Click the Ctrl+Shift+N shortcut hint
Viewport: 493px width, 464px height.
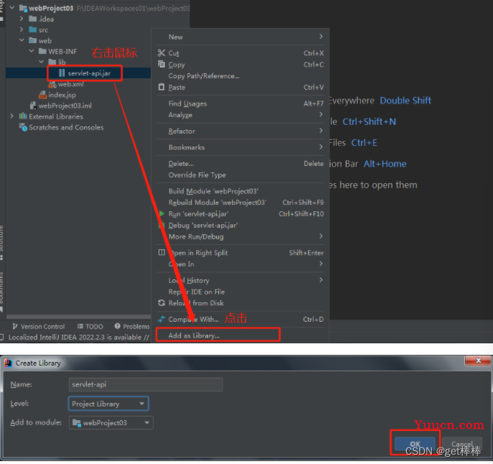pyautogui.click(x=369, y=121)
